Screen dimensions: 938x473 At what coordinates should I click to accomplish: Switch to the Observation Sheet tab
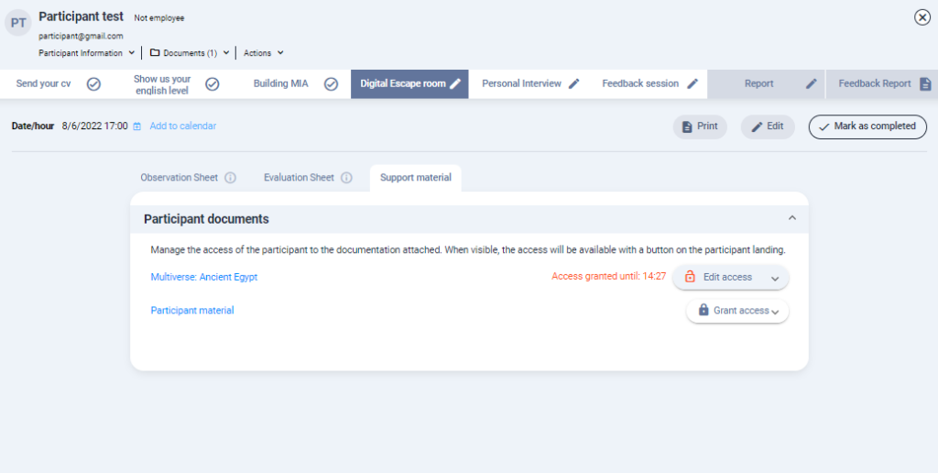[x=180, y=178]
